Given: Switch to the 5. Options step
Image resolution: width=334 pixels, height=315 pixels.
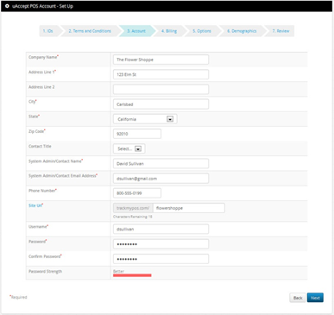Looking at the screenshot, I should (202, 31).
